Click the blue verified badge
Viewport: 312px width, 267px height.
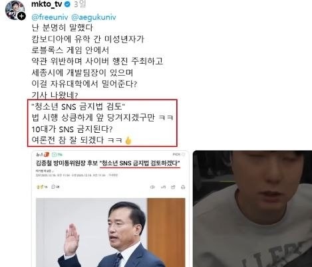68,4
